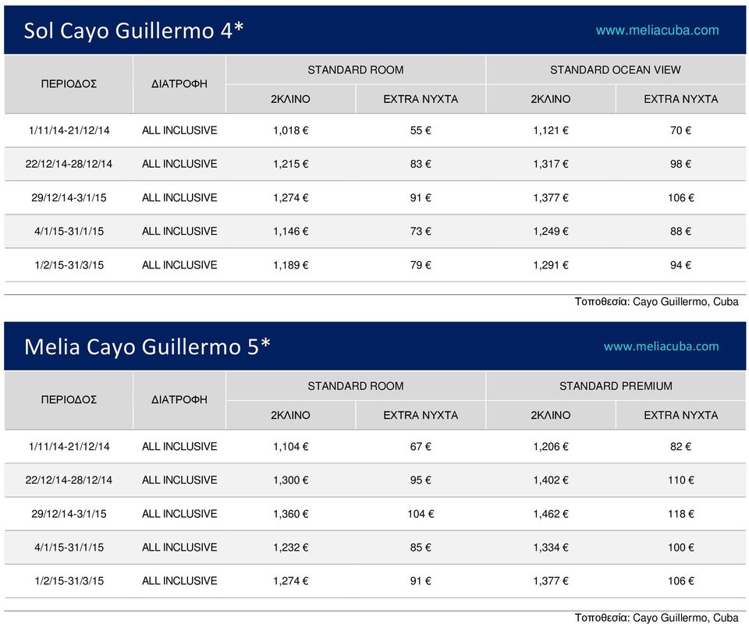Click the 85 € extra night value
Viewport: 749px width, 624px height.
(421, 547)
